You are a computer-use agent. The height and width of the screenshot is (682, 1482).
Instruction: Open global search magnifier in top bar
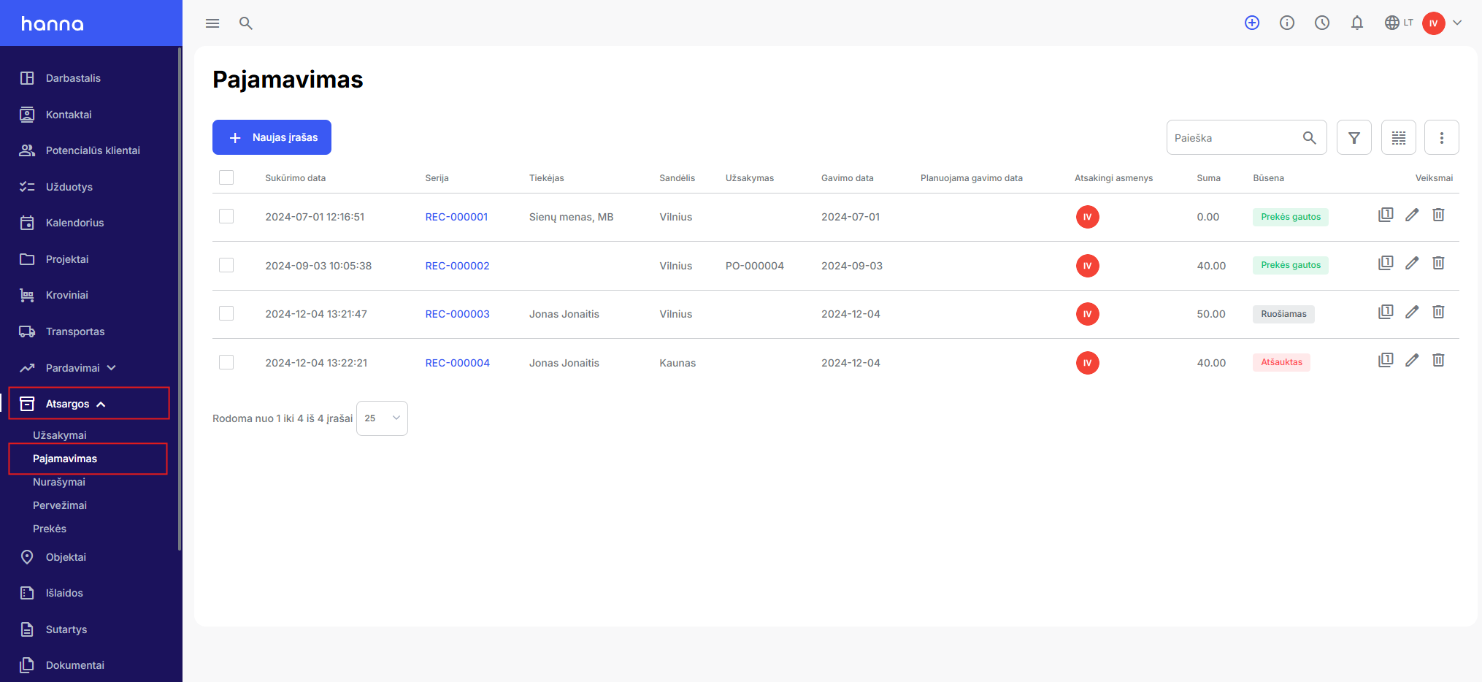(x=246, y=23)
